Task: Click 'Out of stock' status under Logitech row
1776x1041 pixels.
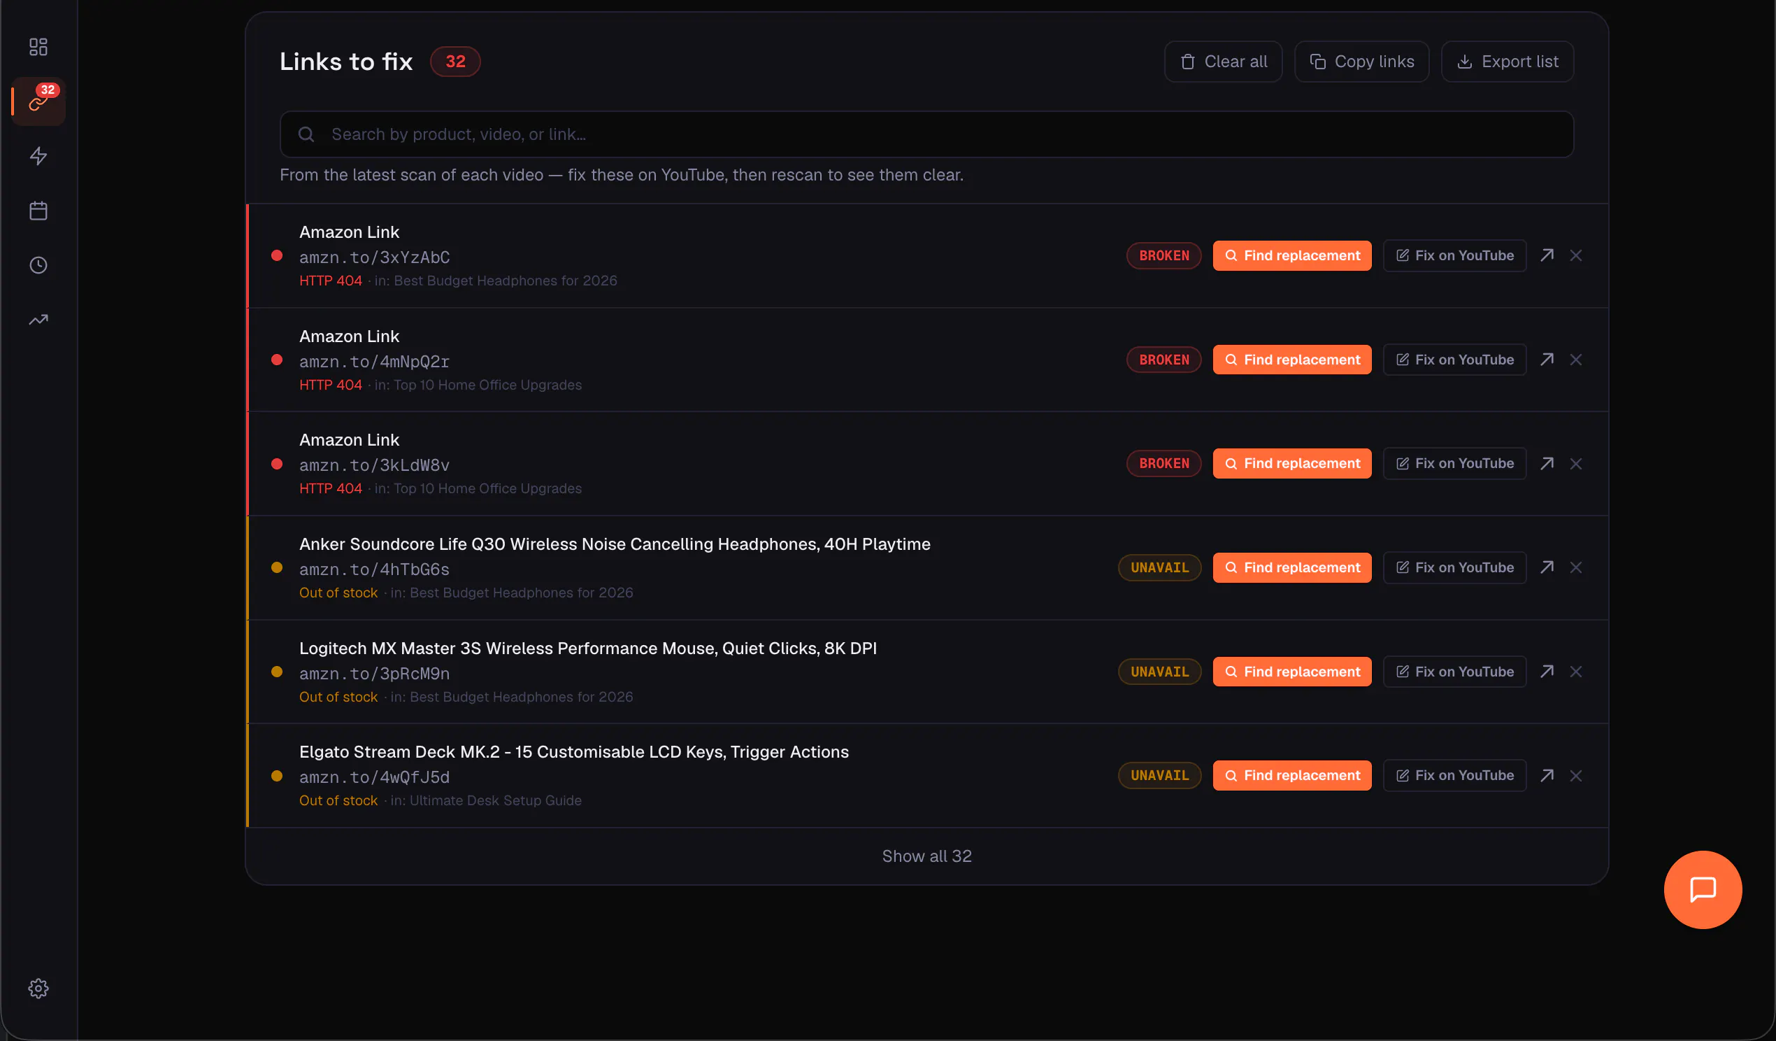Action: (338, 697)
